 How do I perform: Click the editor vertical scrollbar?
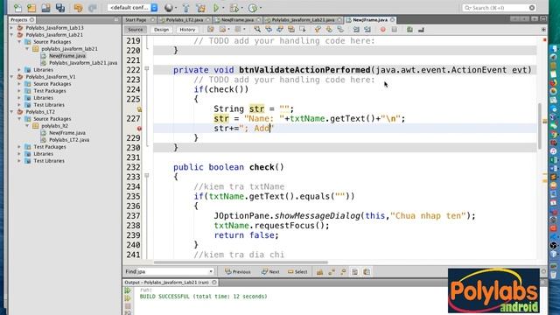pyautogui.click(x=539, y=126)
